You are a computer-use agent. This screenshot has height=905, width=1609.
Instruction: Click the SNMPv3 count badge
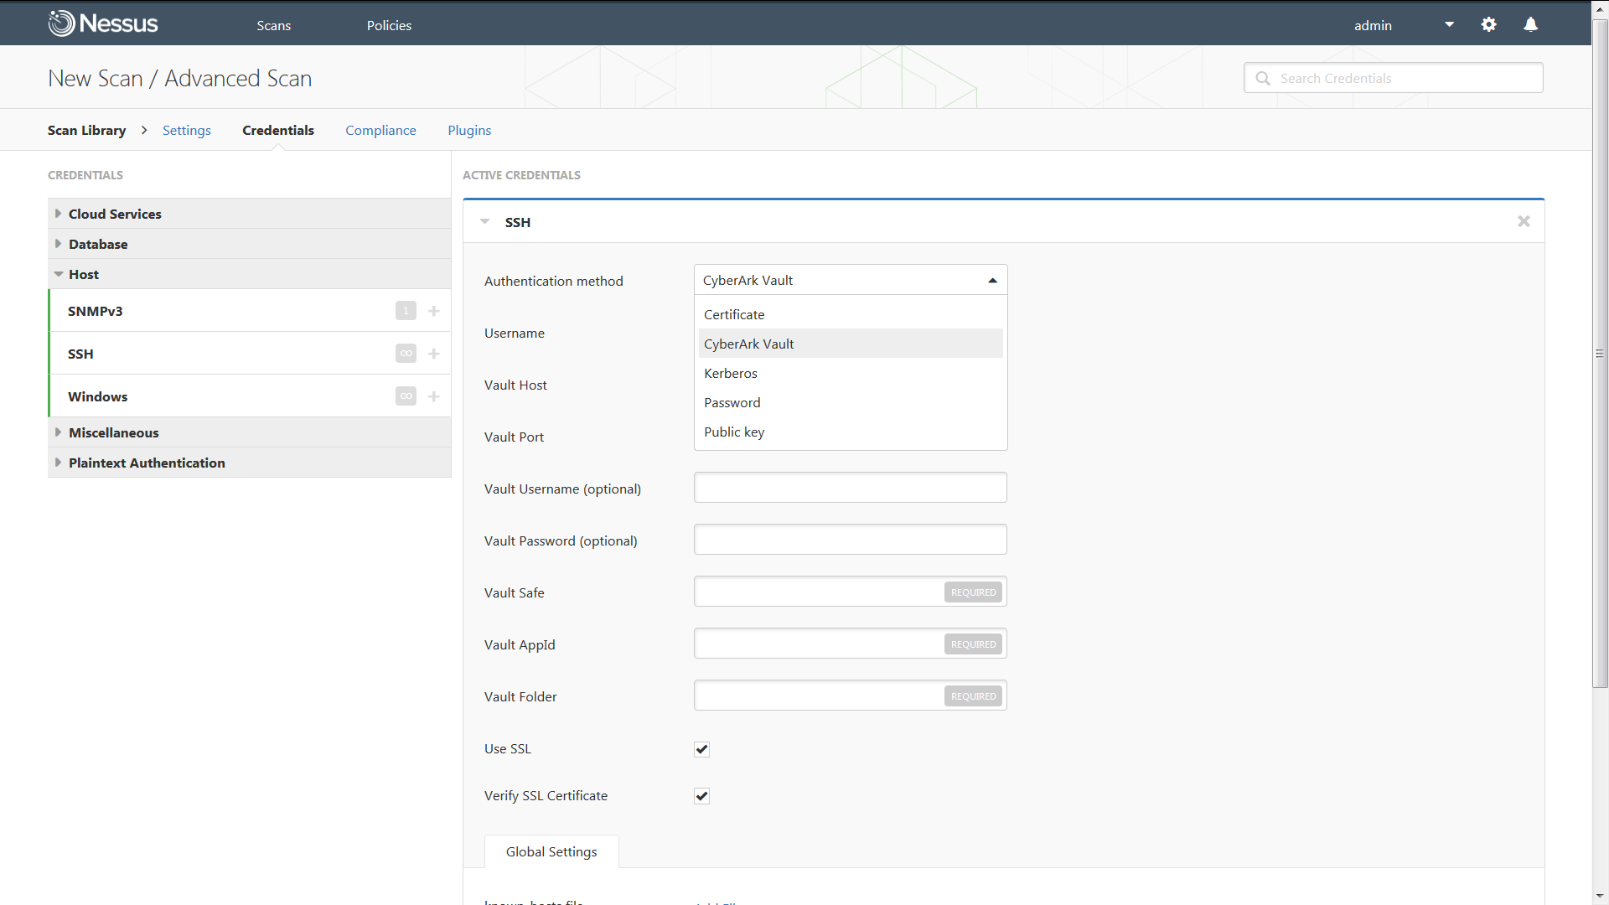point(406,311)
